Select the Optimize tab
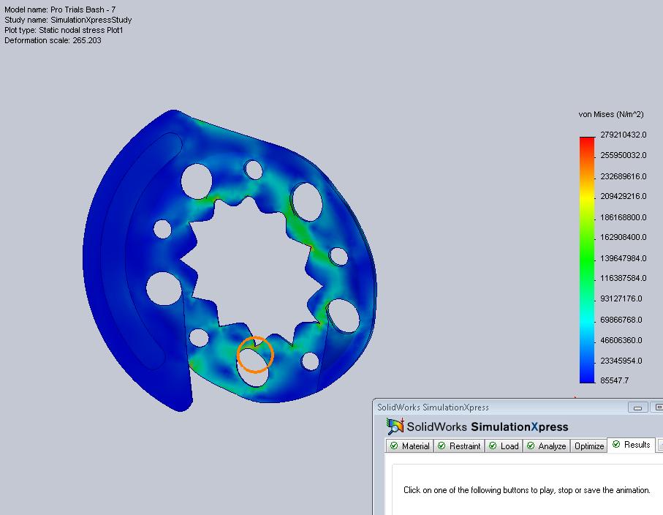This screenshot has height=515, width=663. (588, 446)
